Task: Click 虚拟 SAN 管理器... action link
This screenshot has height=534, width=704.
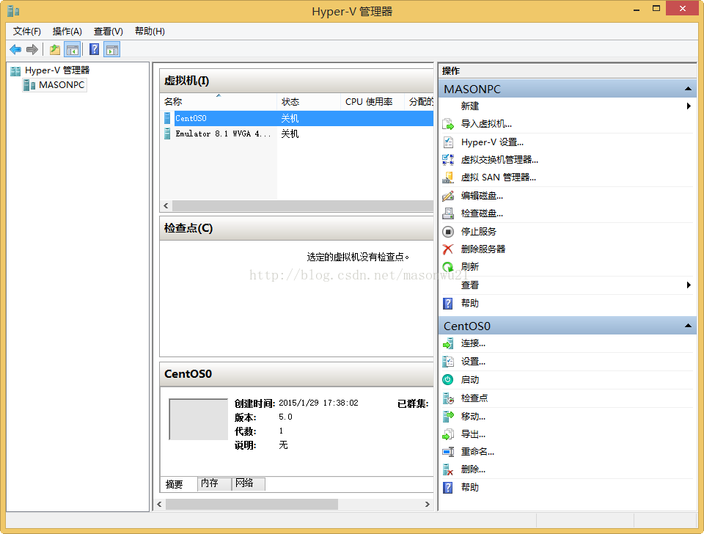Action: pyautogui.click(x=499, y=178)
